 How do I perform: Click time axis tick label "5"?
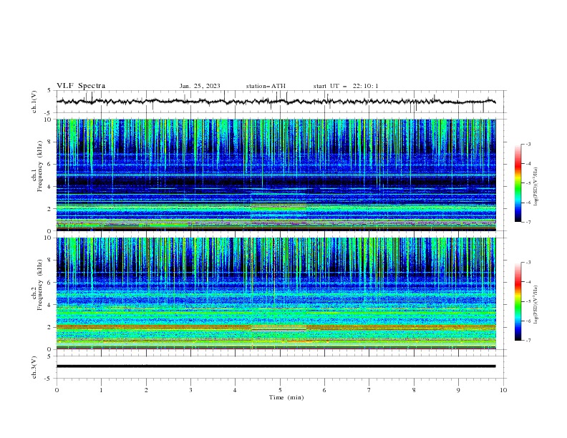[280, 390]
